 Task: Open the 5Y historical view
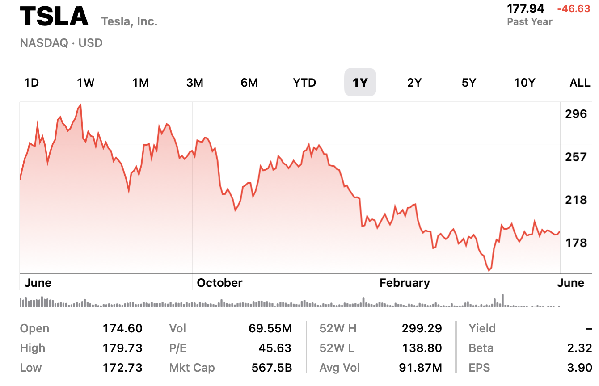click(468, 82)
